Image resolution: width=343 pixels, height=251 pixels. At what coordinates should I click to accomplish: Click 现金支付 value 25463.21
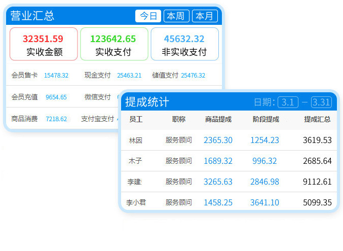[x=129, y=76]
